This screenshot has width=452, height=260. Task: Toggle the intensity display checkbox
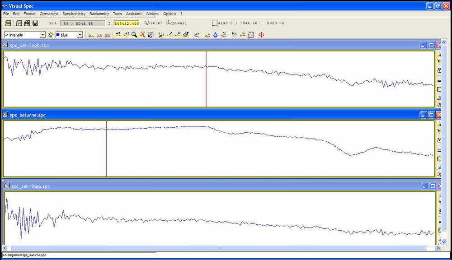tap(8, 35)
